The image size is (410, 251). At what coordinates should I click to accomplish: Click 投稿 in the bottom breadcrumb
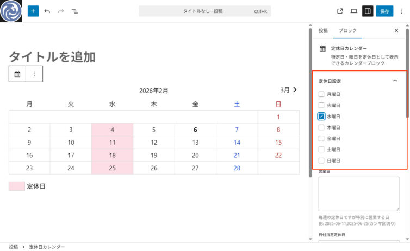(x=13, y=247)
